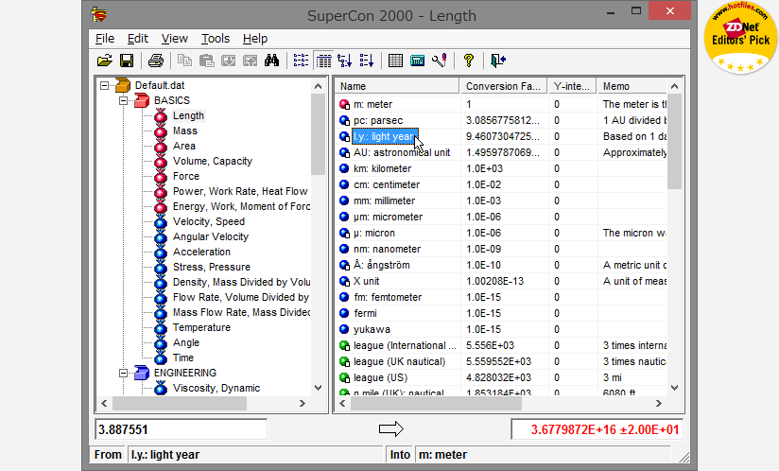Click the tree horizontal scrollbar thumb
The width and height of the screenshot is (779, 471).
point(180,404)
